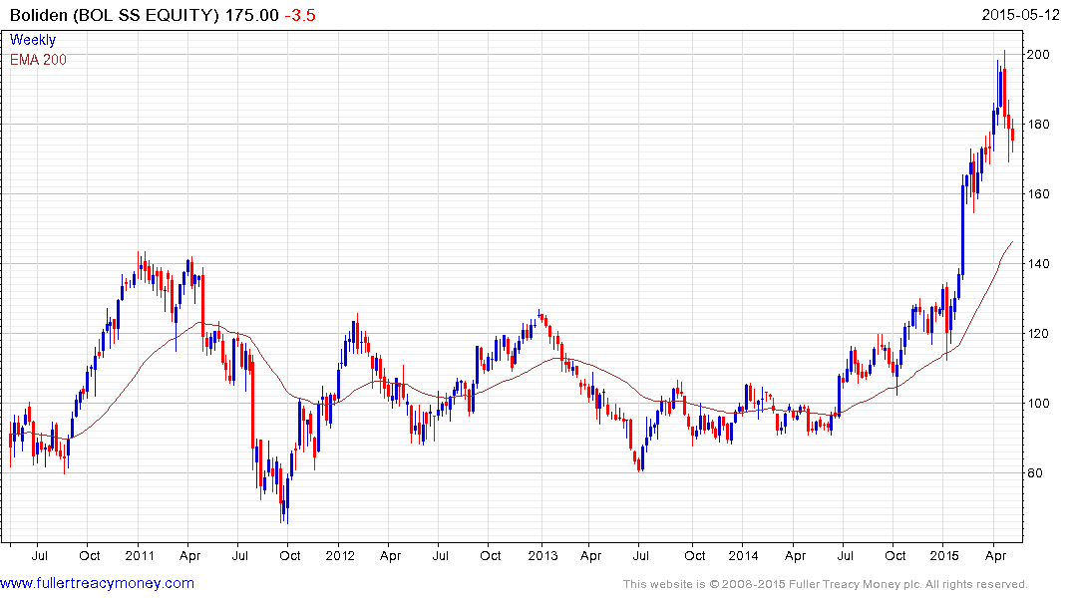Image resolution: width=1072 pixels, height=598 pixels.
Task: Click the copyright notice text
Action: pyautogui.click(x=826, y=584)
